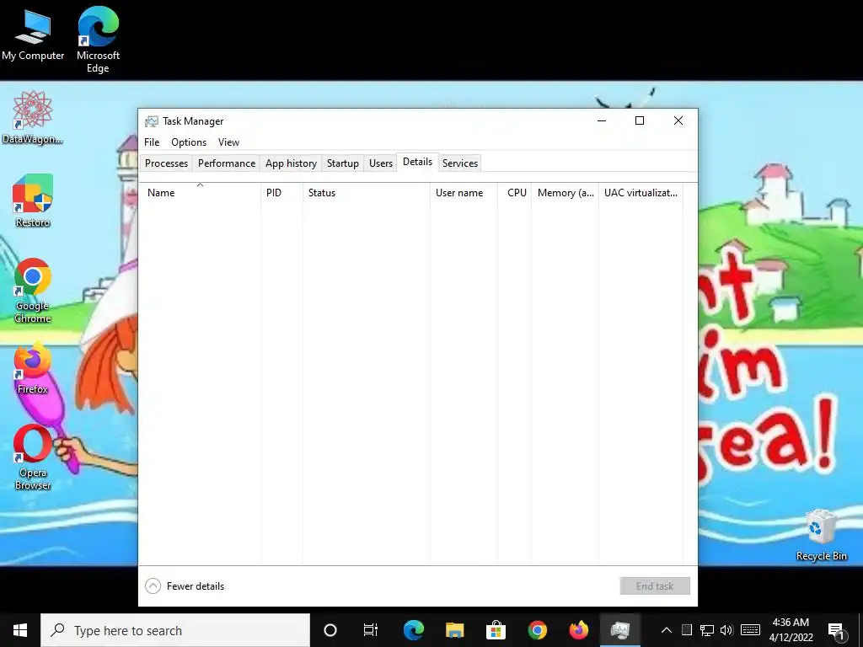Click the Task Manager title bar icon
Image resolution: width=863 pixels, height=647 pixels.
tap(152, 121)
